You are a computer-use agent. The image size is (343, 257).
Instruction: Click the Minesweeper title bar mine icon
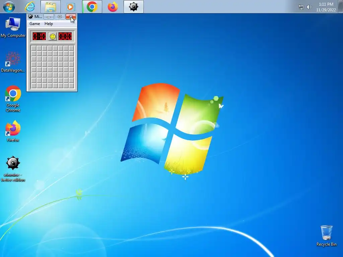point(30,17)
